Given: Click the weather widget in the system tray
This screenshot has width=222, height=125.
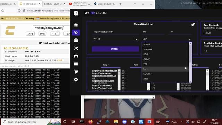Looking at the screenshot, I should coord(171,122).
